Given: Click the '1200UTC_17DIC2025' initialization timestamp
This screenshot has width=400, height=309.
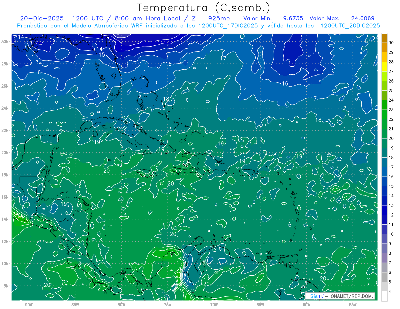Looking at the screenshot, I should 228,26.
